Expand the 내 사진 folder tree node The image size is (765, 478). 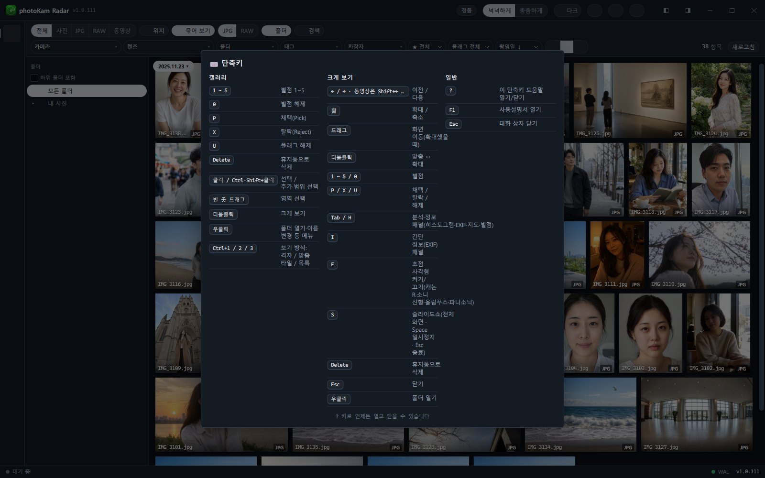(x=33, y=103)
